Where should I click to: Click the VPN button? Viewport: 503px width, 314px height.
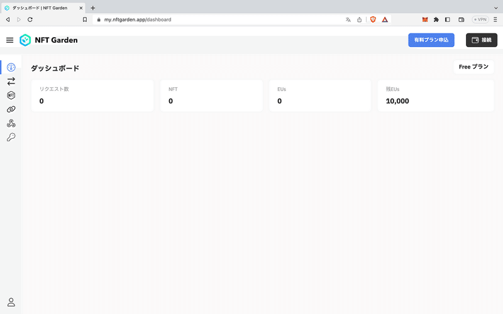coord(480,19)
